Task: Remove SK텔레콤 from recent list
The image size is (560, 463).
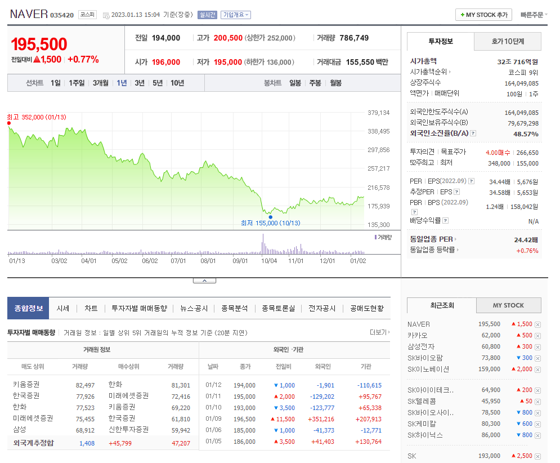Action: [537, 402]
